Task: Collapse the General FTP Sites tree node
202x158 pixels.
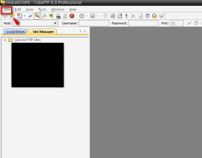Action: pyautogui.click(x=5, y=40)
